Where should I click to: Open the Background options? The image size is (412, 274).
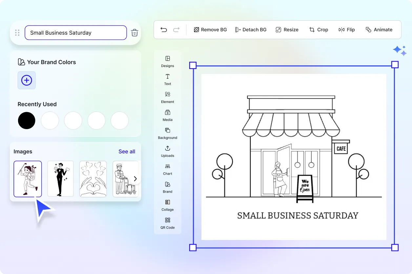point(167,134)
